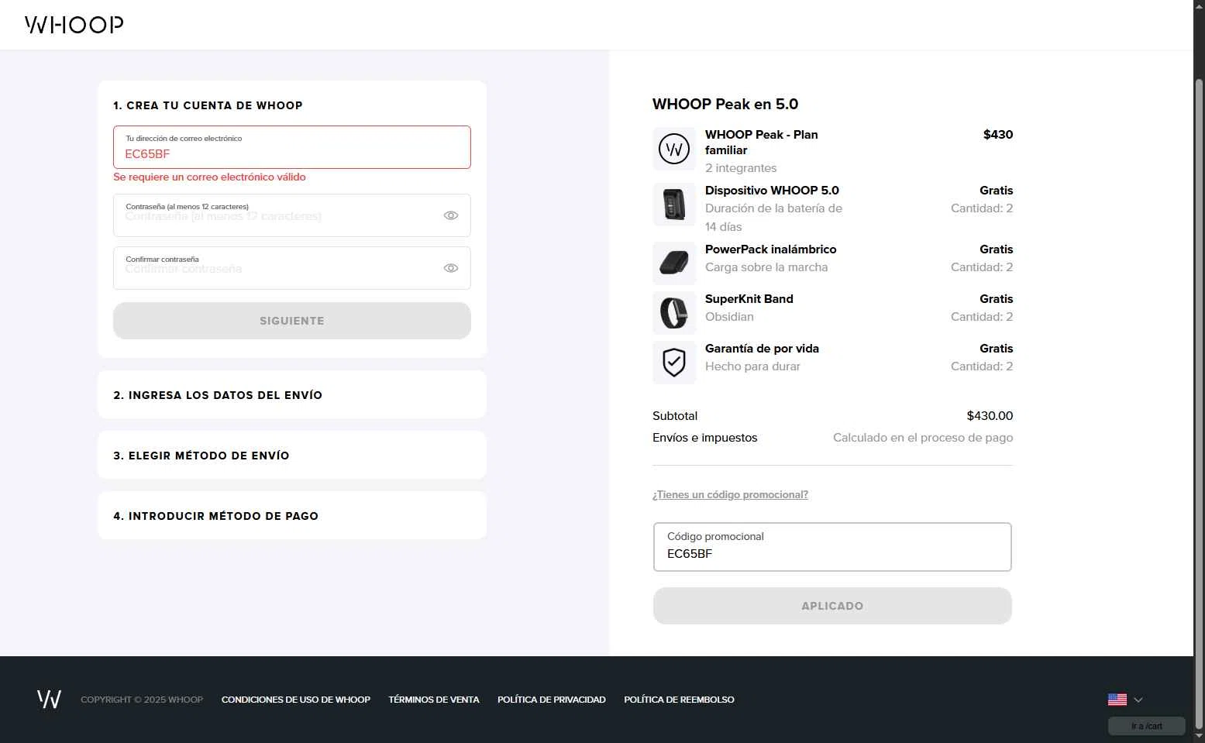Click the WHOOP logo in header
Screen dimensions: 1205x743
coord(74,25)
